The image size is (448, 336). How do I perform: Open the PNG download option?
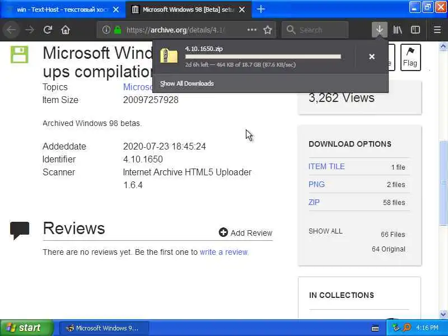316,184
